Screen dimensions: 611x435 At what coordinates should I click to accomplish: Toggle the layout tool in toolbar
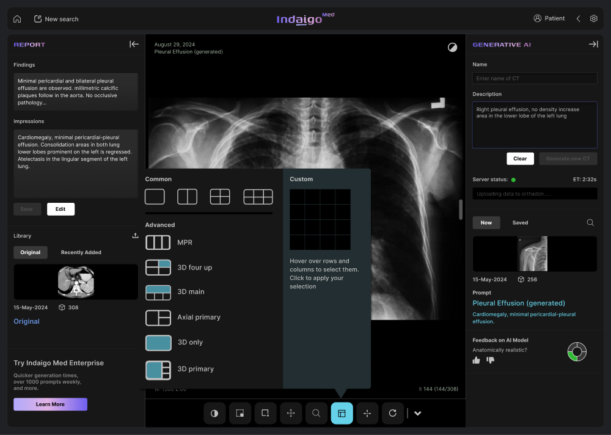point(342,413)
